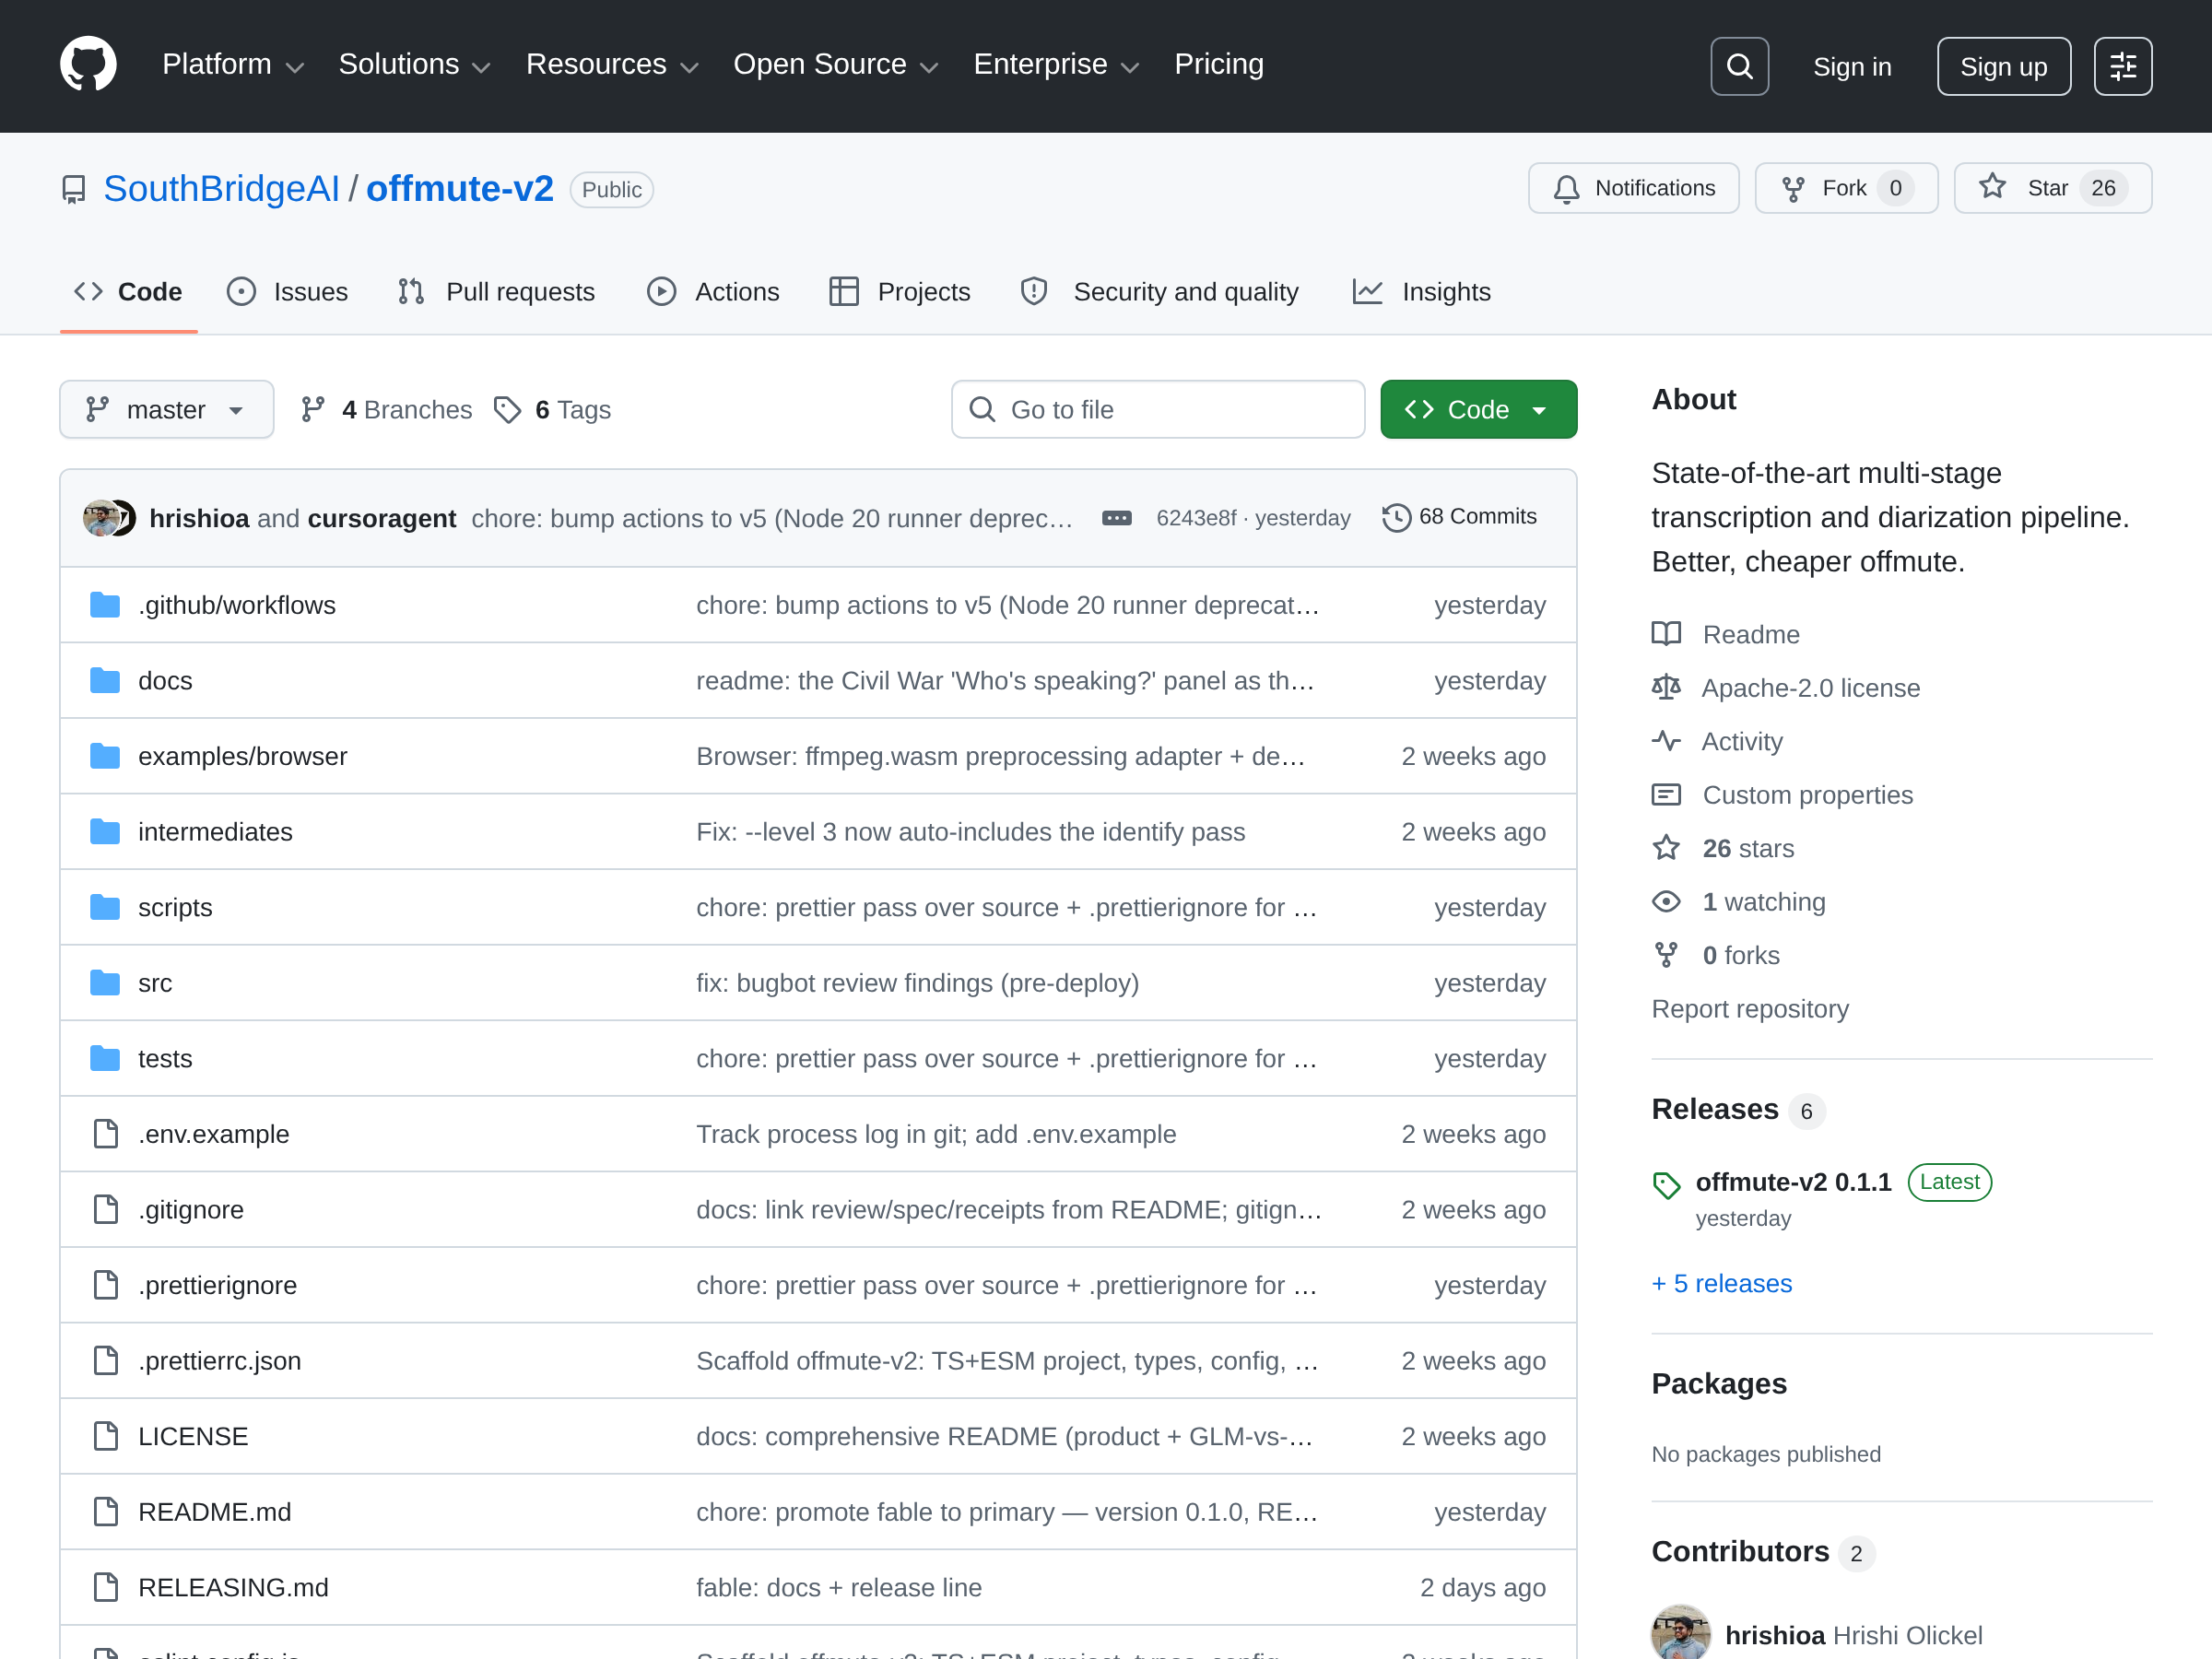This screenshot has height=1659, width=2212.
Task: Switch to the Projects tab
Action: tap(900, 292)
